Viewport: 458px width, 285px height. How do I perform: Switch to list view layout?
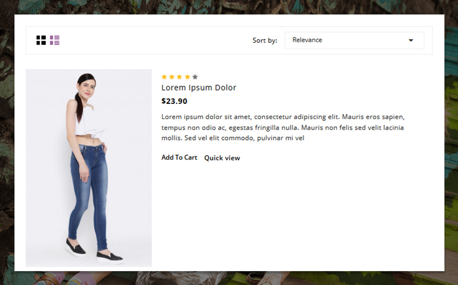pos(55,40)
